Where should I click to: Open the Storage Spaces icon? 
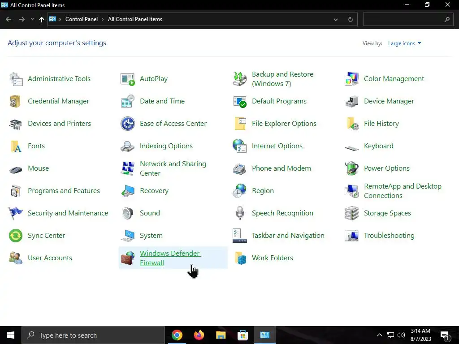pyautogui.click(x=351, y=213)
